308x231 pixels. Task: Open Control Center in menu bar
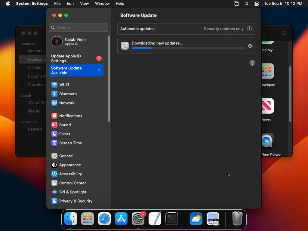(257, 4)
